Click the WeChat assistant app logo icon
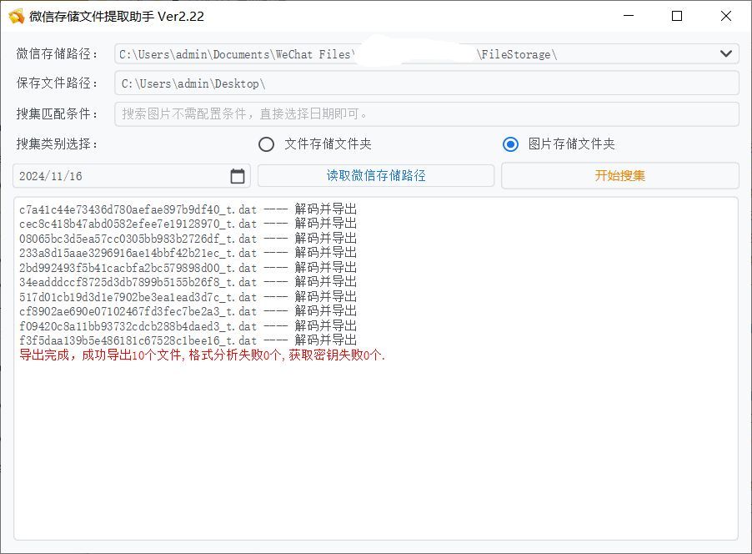This screenshot has height=554, width=752. [13, 16]
